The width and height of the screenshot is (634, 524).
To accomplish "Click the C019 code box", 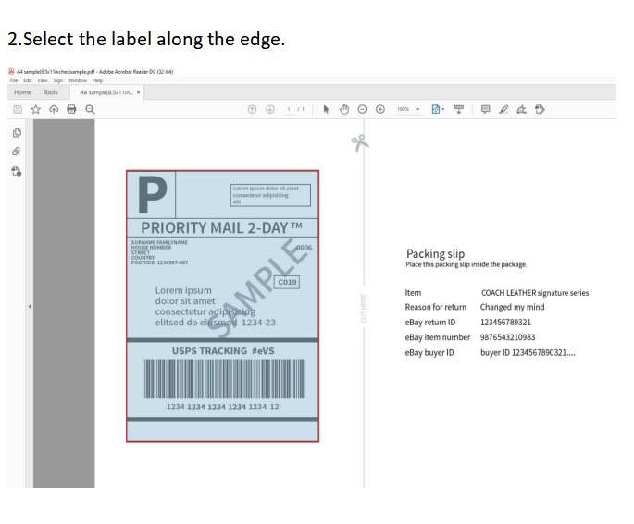I will coord(287,282).
